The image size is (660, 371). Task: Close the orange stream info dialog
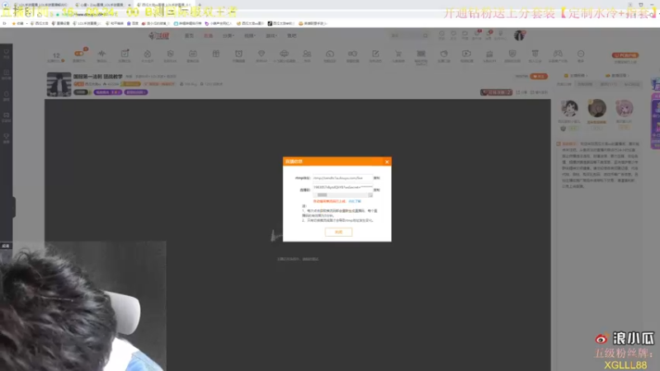pyautogui.click(x=387, y=162)
